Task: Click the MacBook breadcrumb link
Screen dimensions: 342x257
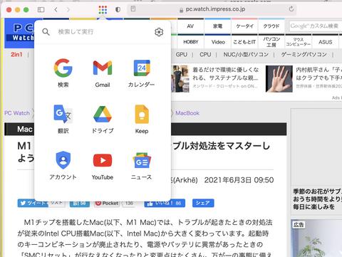Action: coord(187,113)
